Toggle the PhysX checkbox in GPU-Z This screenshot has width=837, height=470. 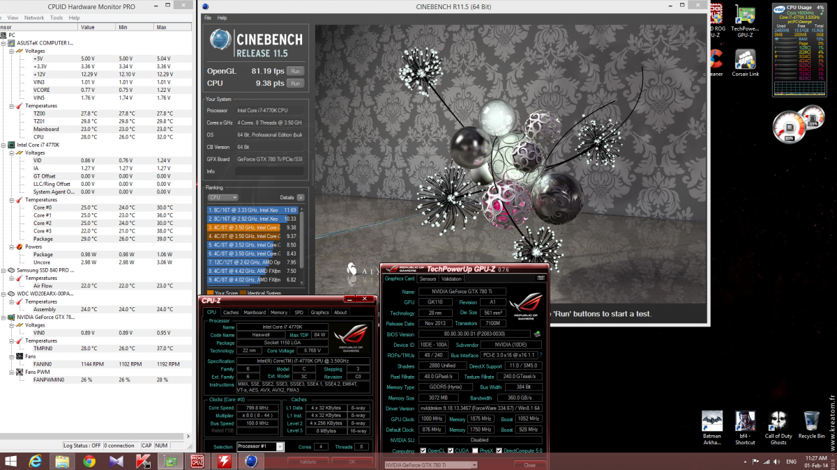tap(476, 451)
